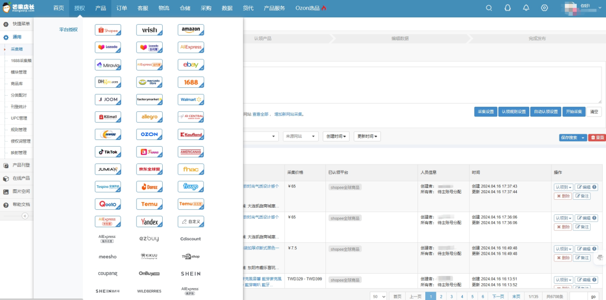Open the settings gear in top bar

(544, 8)
